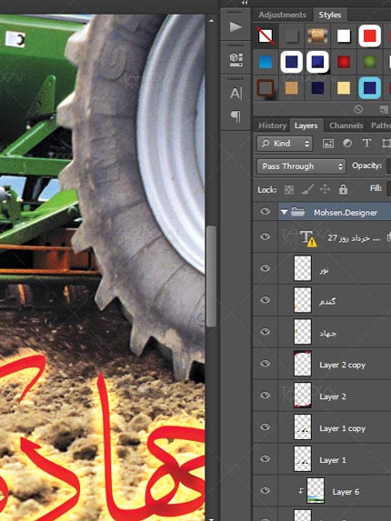Viewport: 391px width, 521px height.
Task: Click lock transparent pixels icon
Action: (289, 190)
